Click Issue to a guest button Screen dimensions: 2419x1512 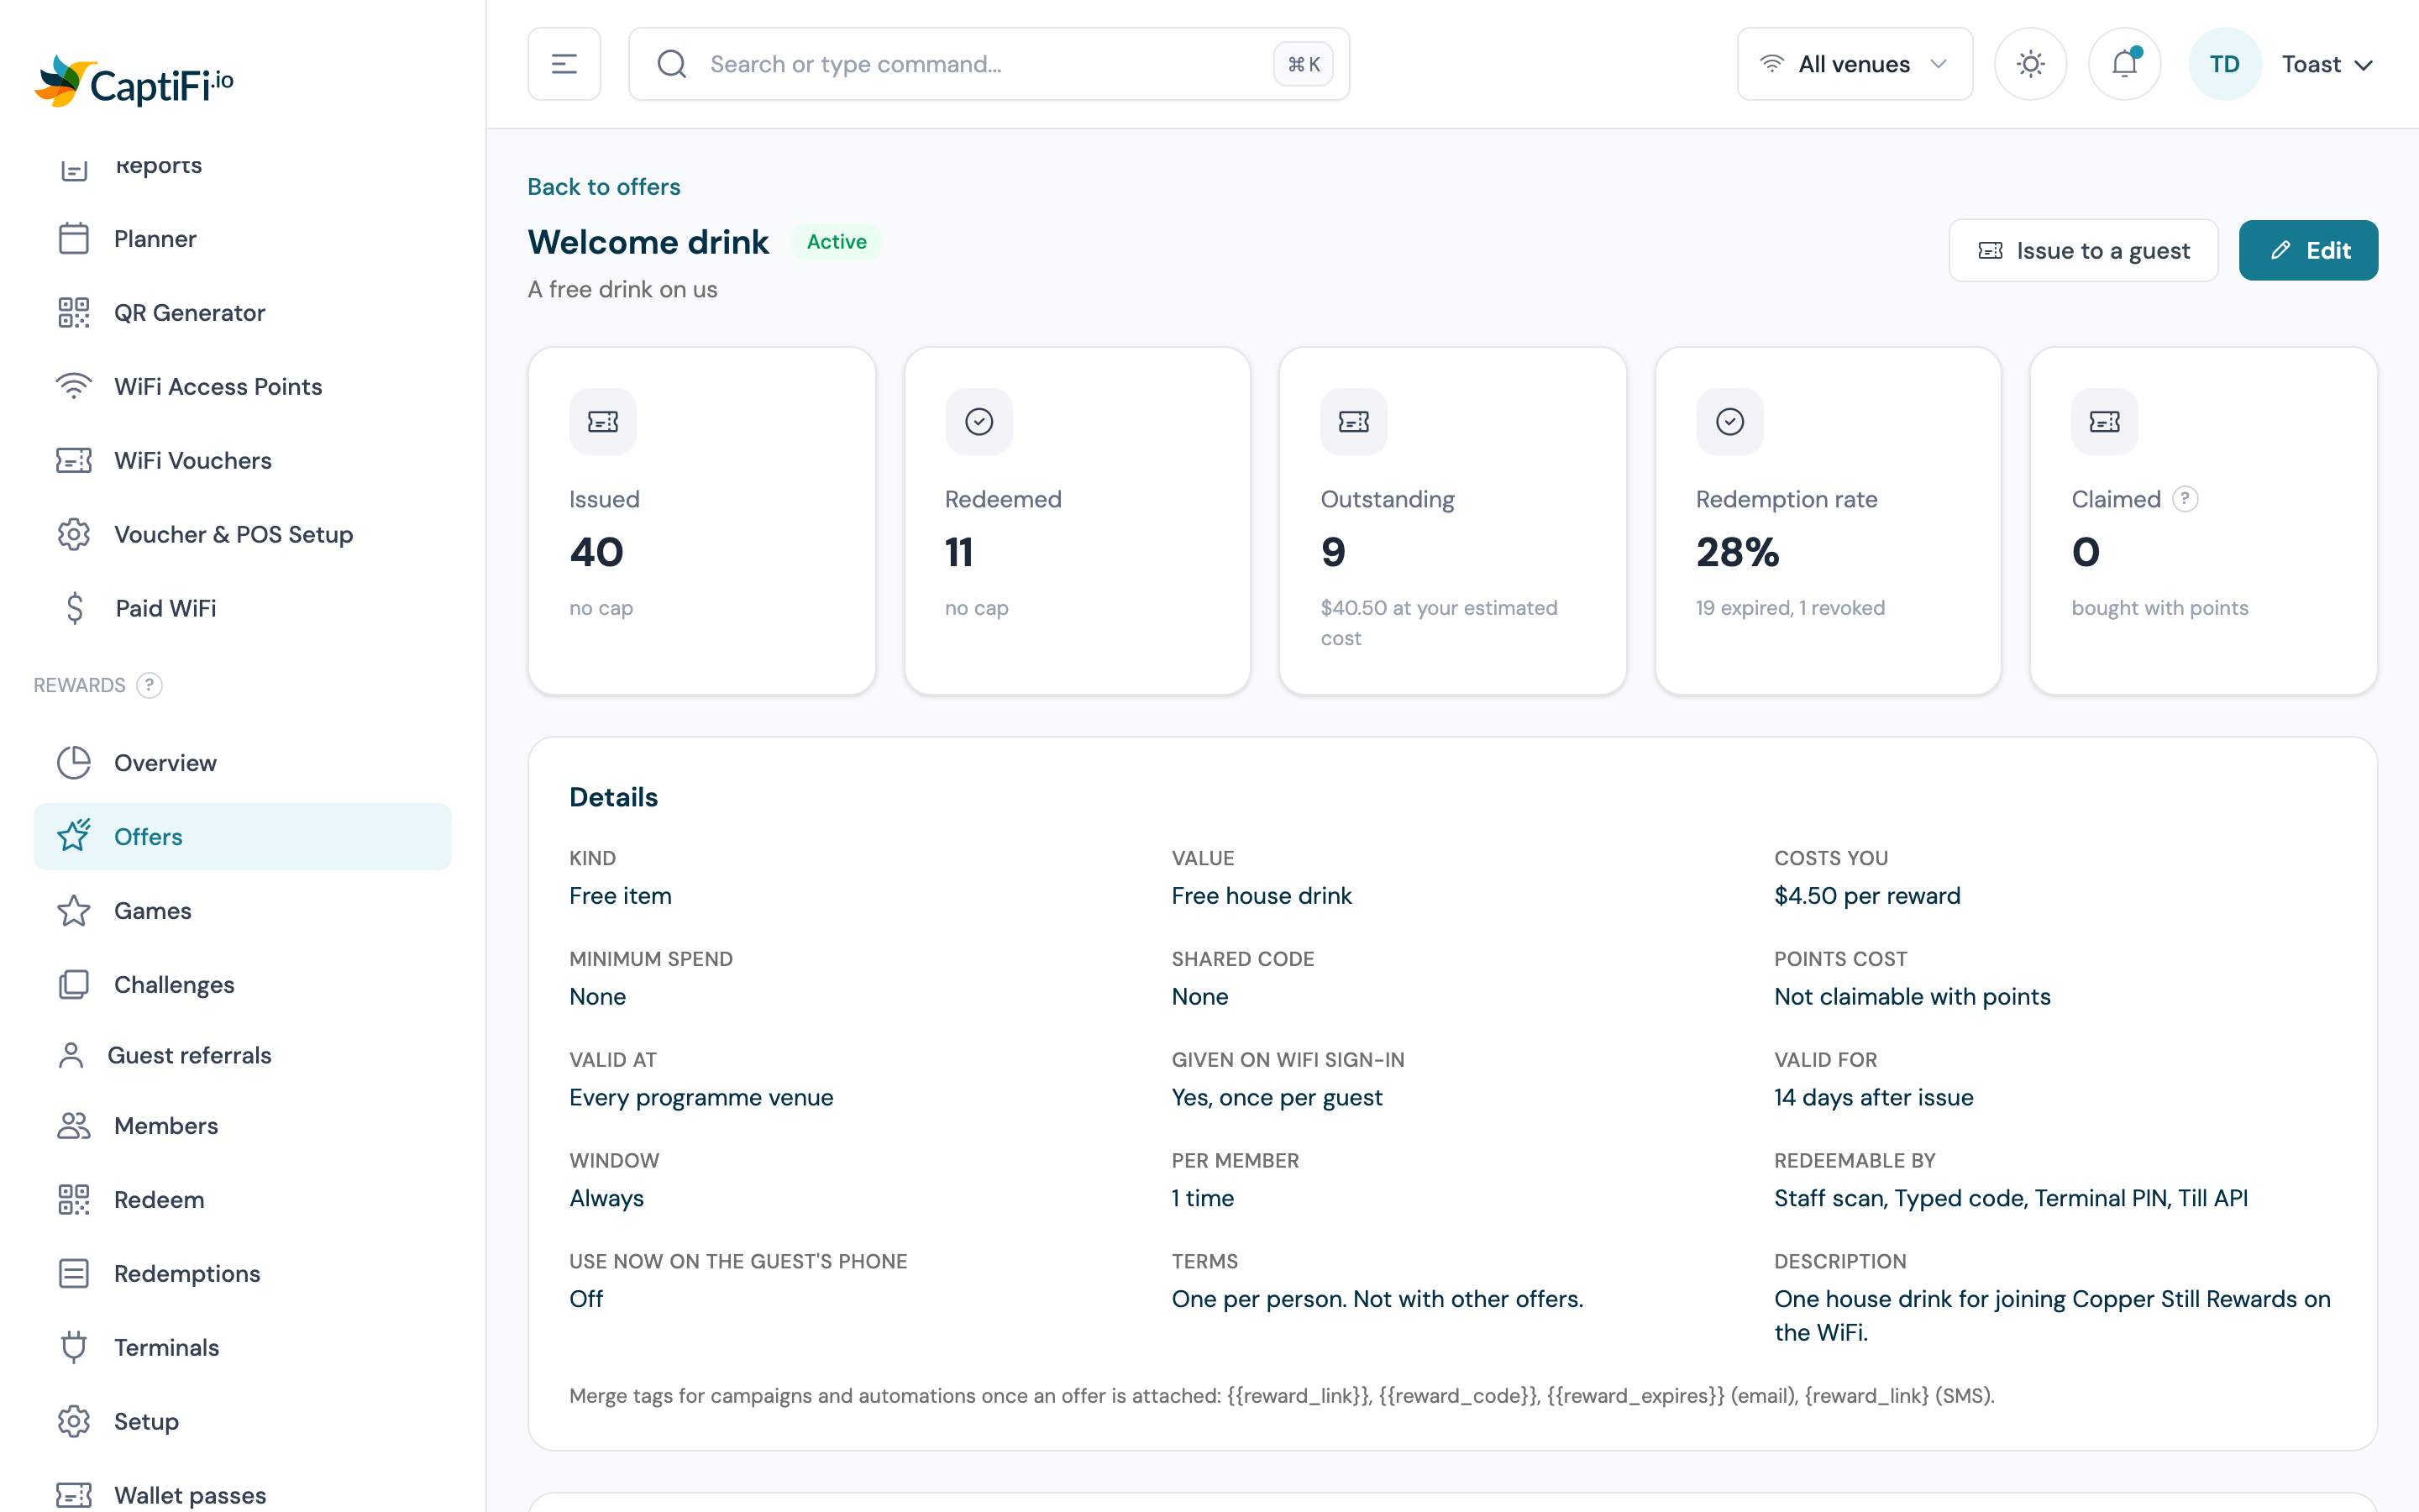(2083, 250)
